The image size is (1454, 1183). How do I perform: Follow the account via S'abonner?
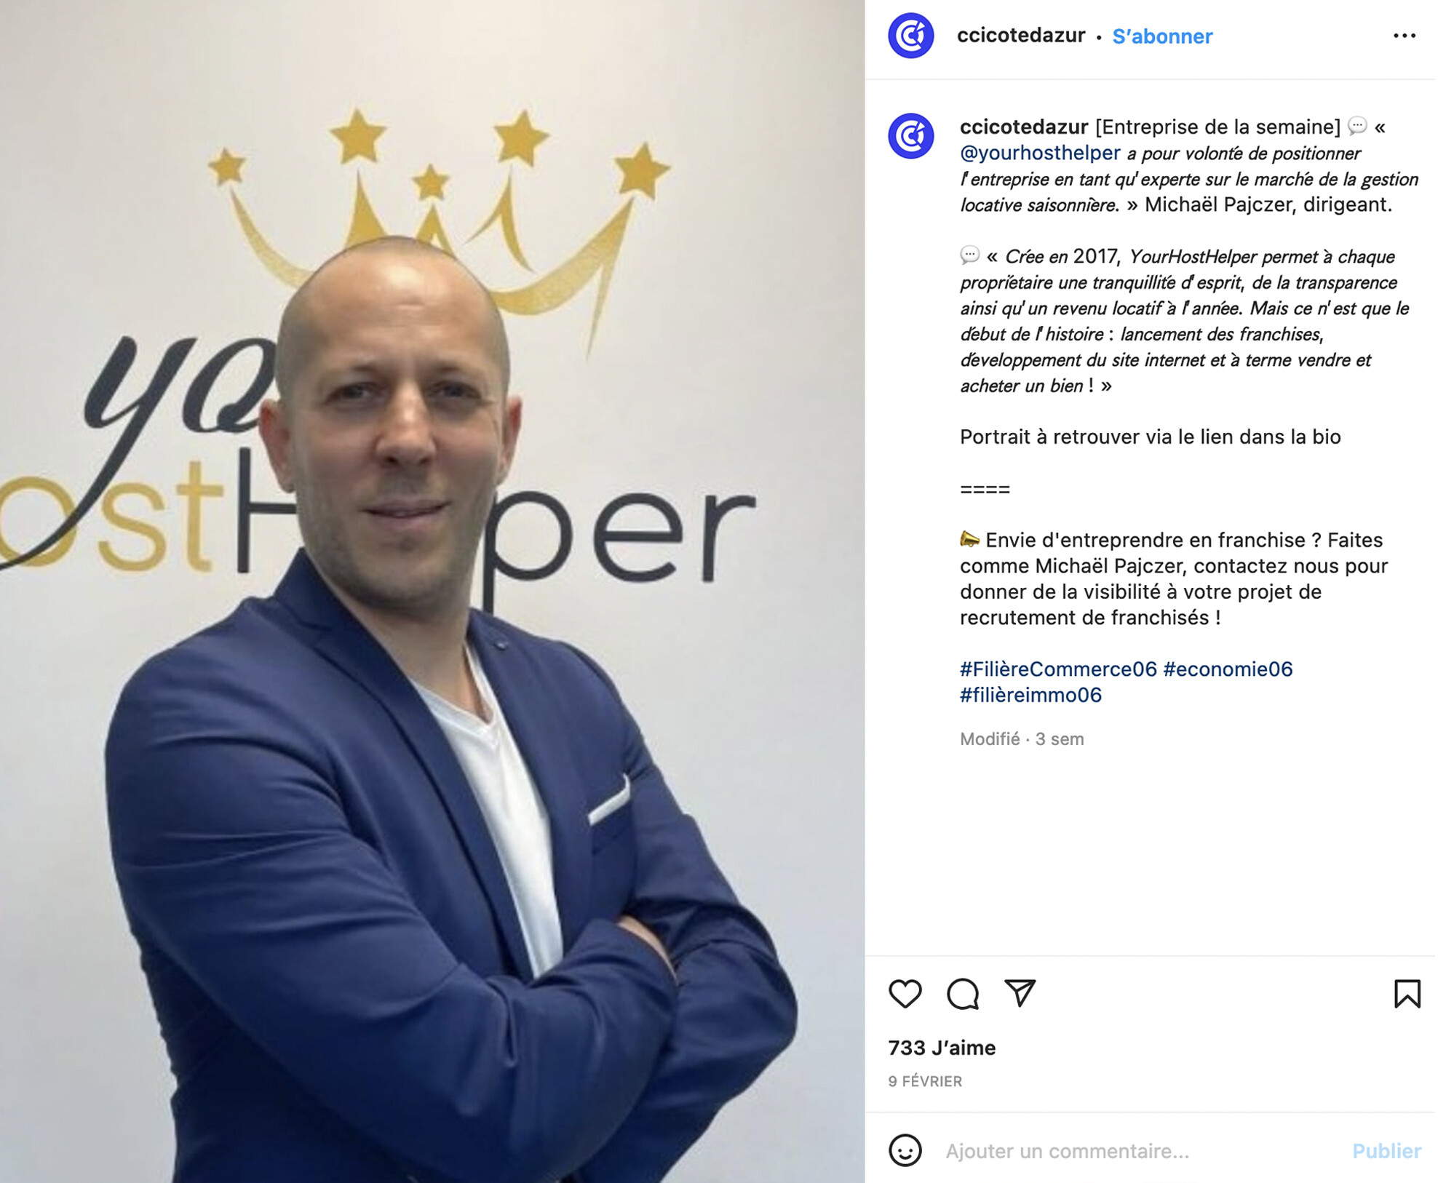(x=1162, y=36)
